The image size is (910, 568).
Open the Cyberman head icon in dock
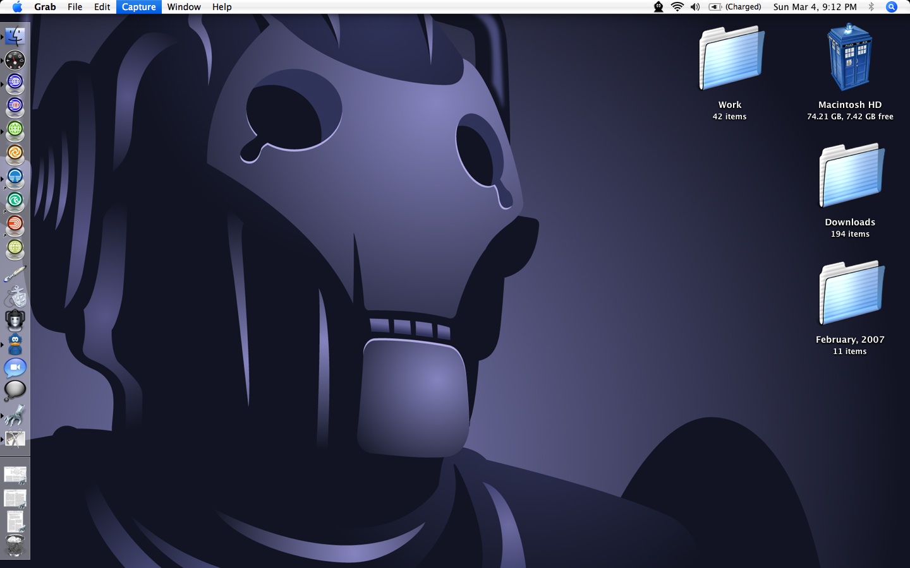tap(15, 321)
